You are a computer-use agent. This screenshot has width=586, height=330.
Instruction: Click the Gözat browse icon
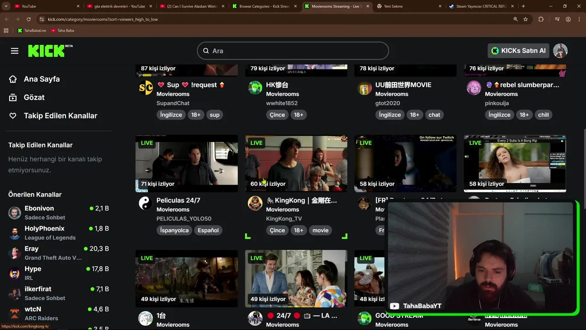13,97
